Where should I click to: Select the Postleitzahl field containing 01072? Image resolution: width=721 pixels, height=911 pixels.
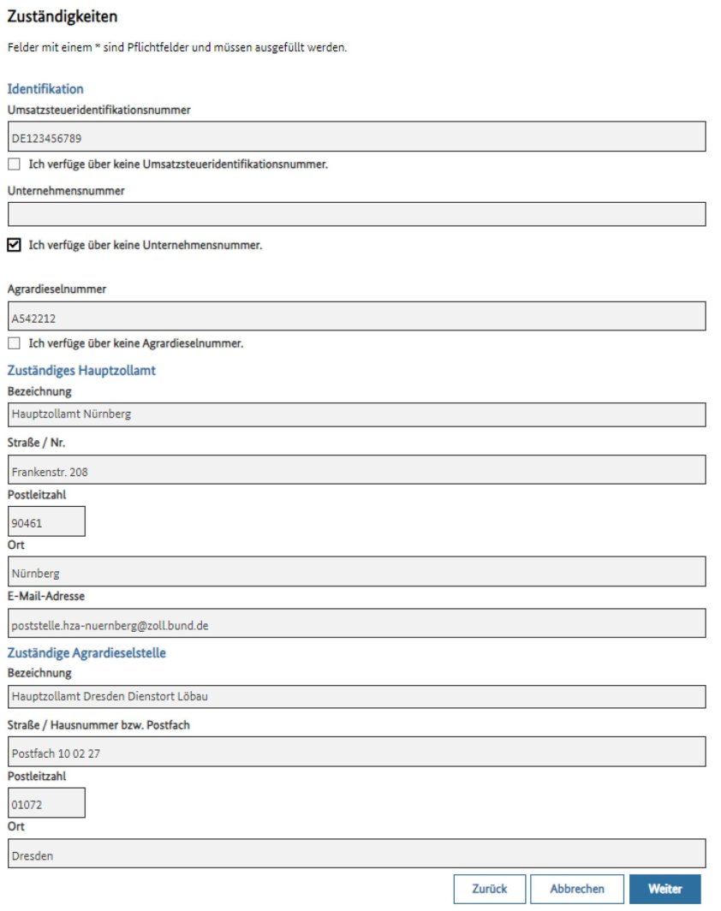coord(47,803)
